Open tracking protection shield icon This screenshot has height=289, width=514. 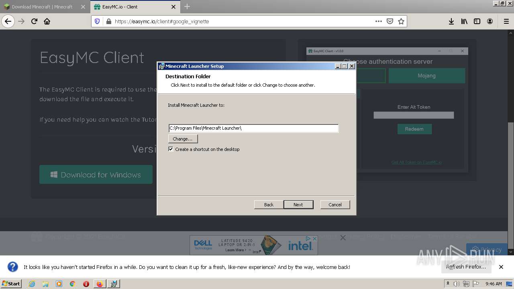pos(97,21)
